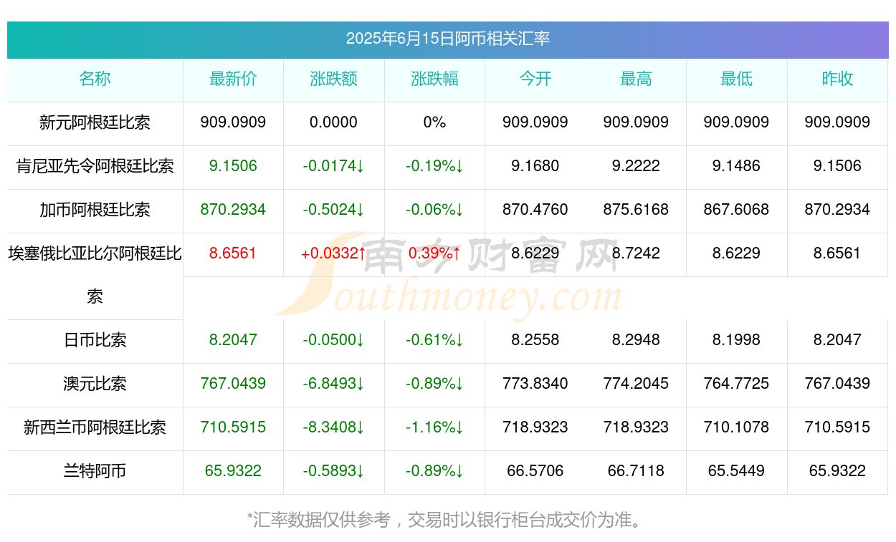This screenshot has width=896, height=542.
Task: Click the opening value 8.2558
Action: click(x=535, y=340)
